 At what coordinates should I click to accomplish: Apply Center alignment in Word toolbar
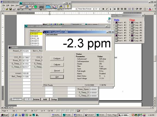pos(118,9)
